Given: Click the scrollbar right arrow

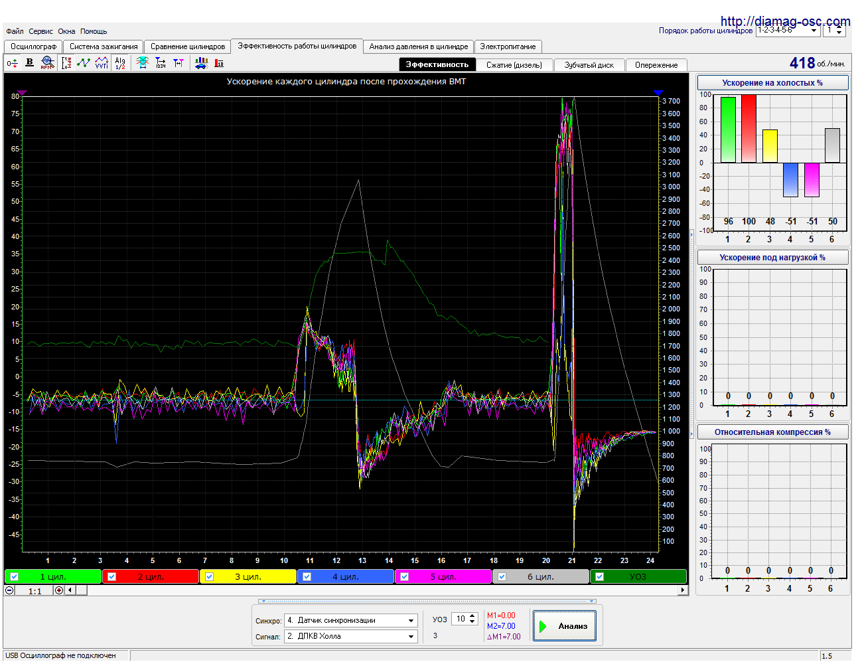Looking at the screenshot, I should pyautogui.click(x=682, y=590).
